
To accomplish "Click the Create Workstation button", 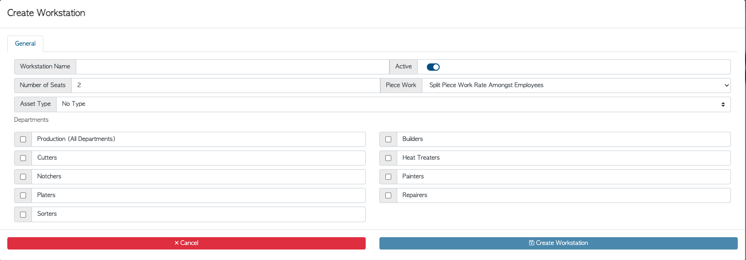I will point(558,243).
